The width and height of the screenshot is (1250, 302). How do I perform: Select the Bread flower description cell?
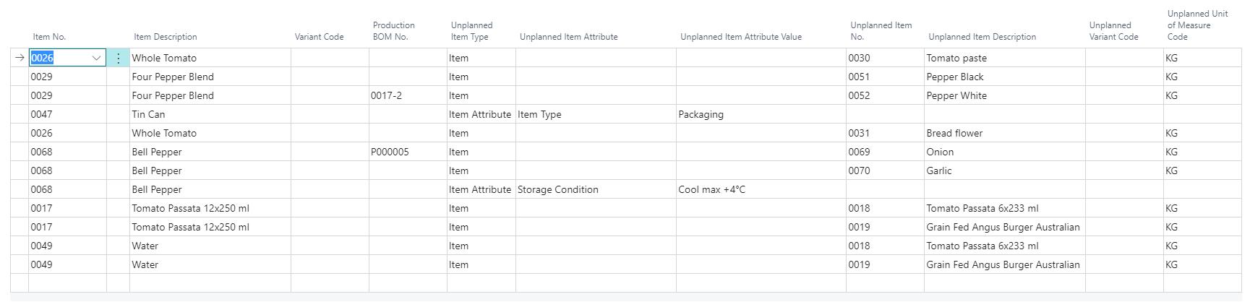1003,133
